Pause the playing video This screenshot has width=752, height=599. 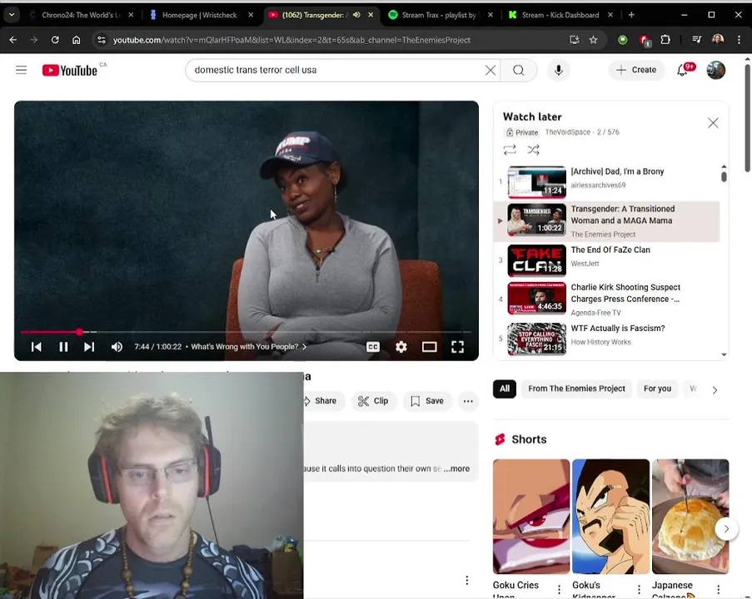[63, 346]
